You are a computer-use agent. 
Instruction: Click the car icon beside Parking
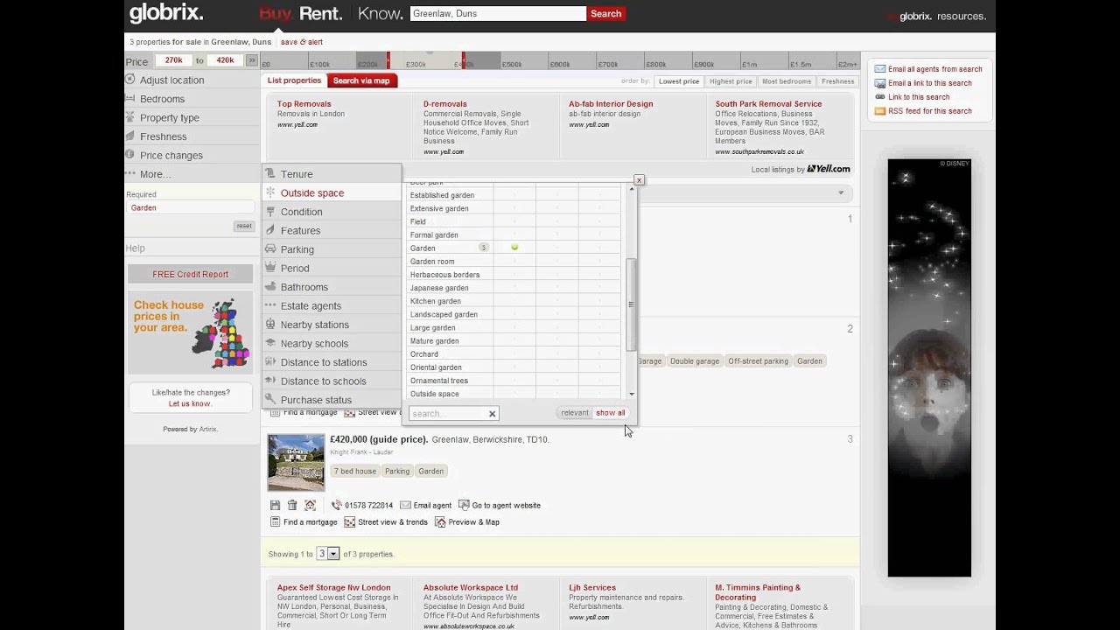270,249
